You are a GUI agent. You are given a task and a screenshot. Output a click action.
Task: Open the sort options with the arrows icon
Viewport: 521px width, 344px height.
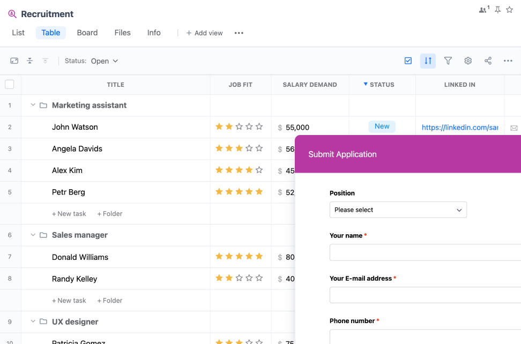point(428,61)
